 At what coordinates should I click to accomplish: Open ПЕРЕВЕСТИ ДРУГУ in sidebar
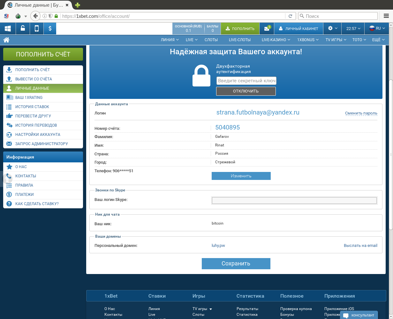pyautogui.click(x=43, y=116)
